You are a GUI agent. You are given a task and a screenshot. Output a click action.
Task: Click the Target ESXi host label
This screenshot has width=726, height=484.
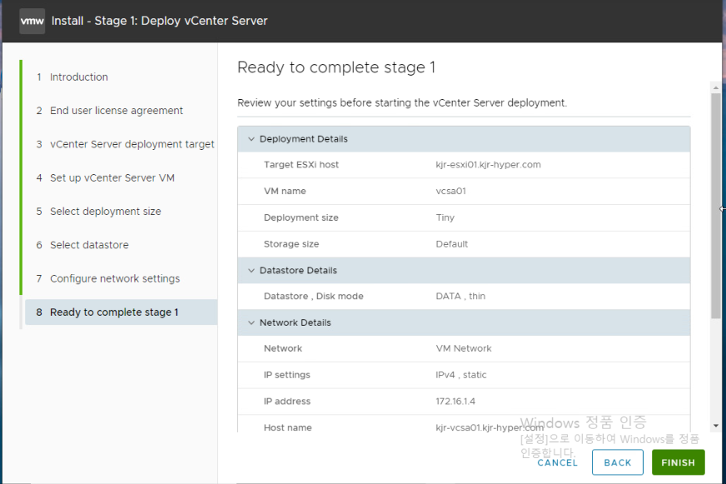point(301,165)
